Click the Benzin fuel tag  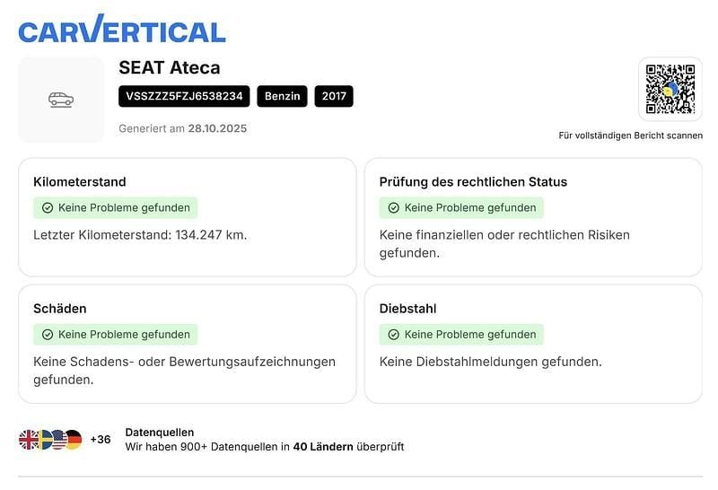(x=283, y=96)
